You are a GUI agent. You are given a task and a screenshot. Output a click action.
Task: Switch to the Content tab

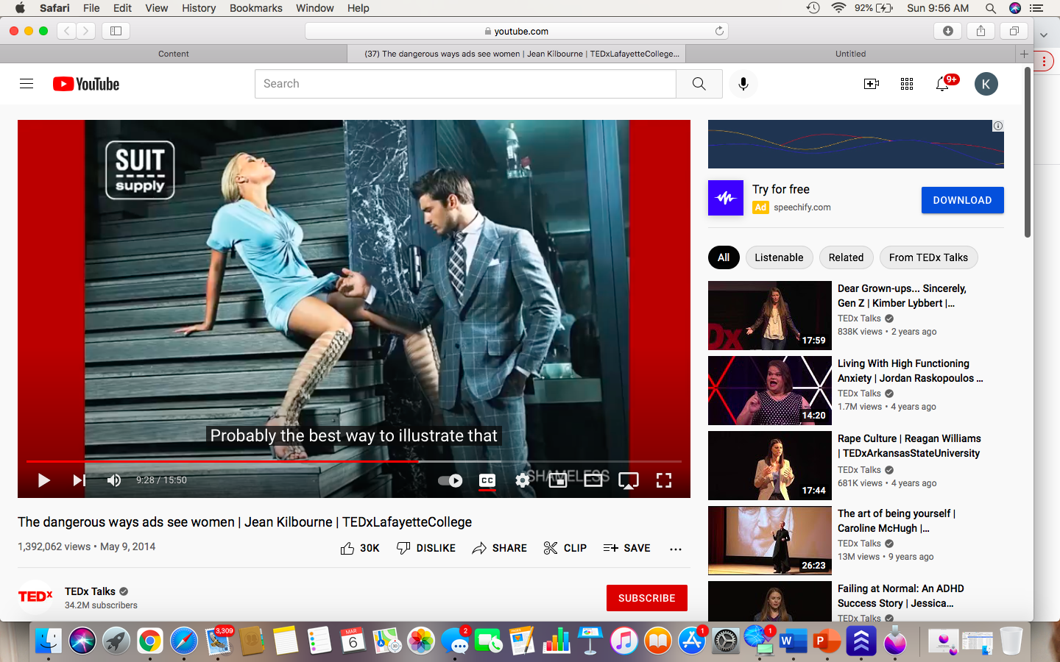click(174, 54)
